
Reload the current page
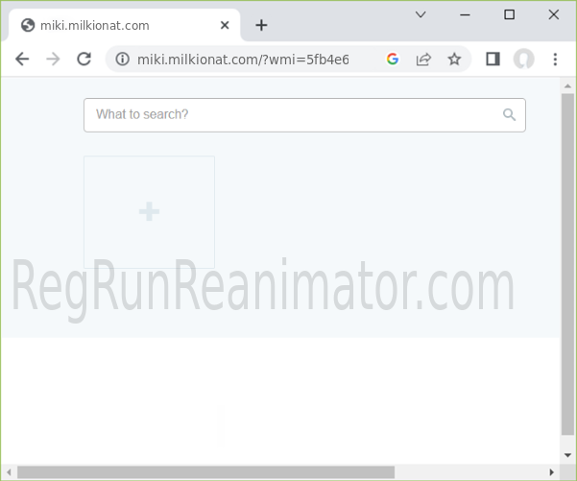coord(84,60)
